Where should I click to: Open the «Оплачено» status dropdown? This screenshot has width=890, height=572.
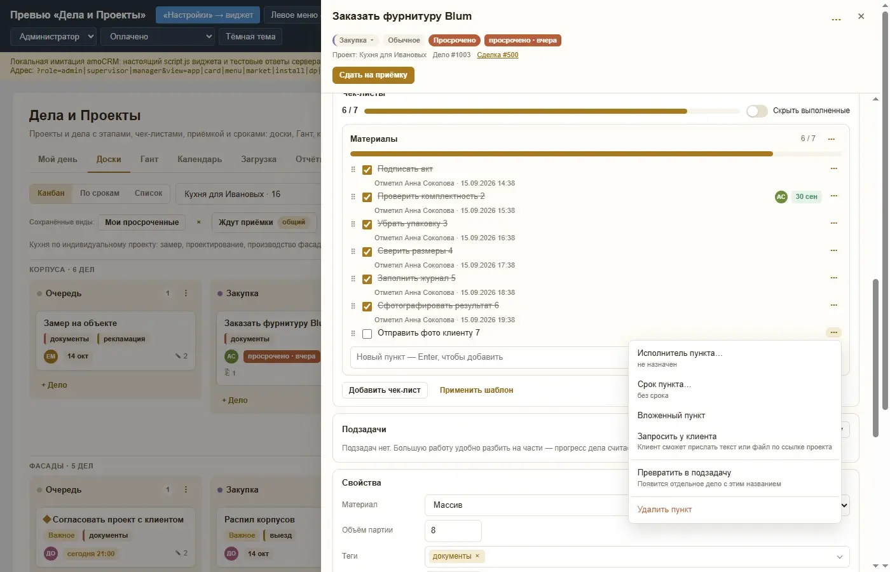pyautogui.click(x=159, y=37)
